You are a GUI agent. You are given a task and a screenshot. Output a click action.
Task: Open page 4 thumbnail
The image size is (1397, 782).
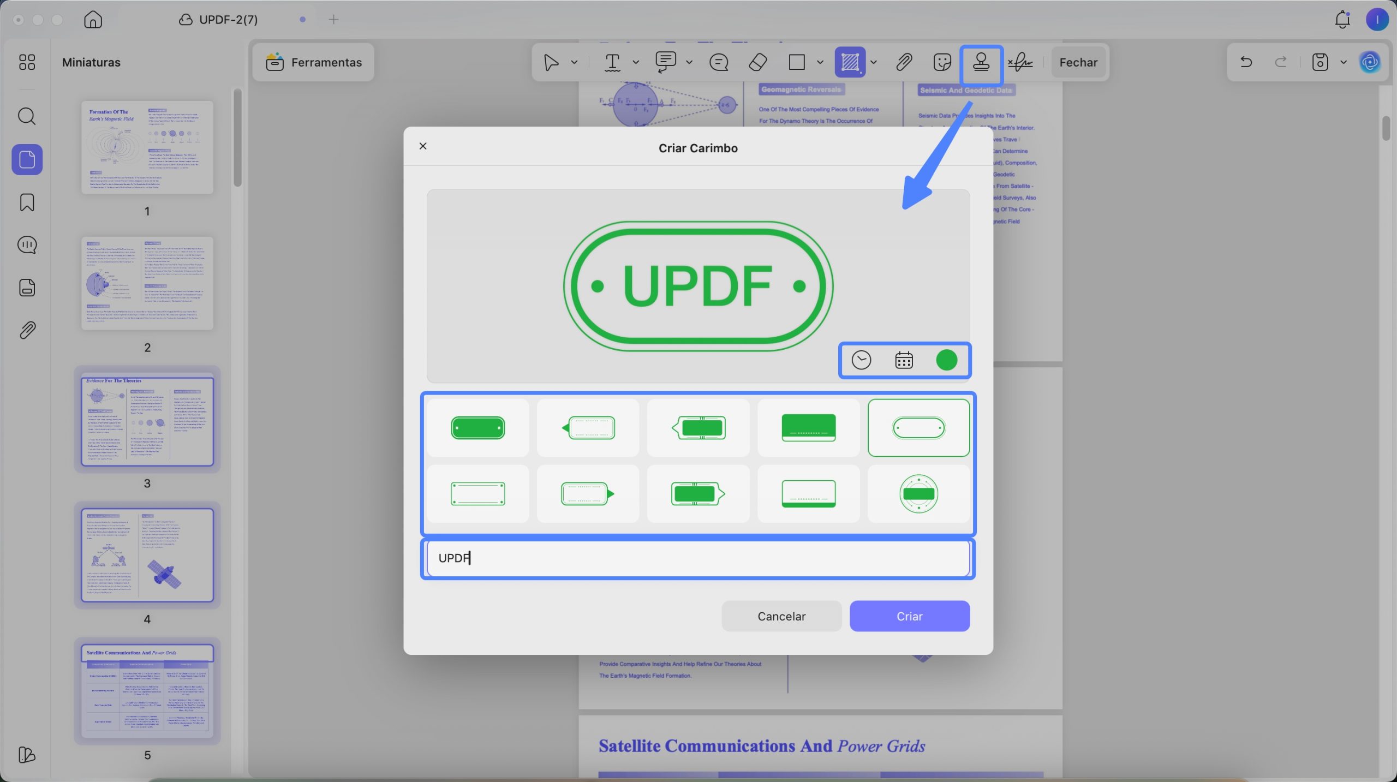click(147, 555)
